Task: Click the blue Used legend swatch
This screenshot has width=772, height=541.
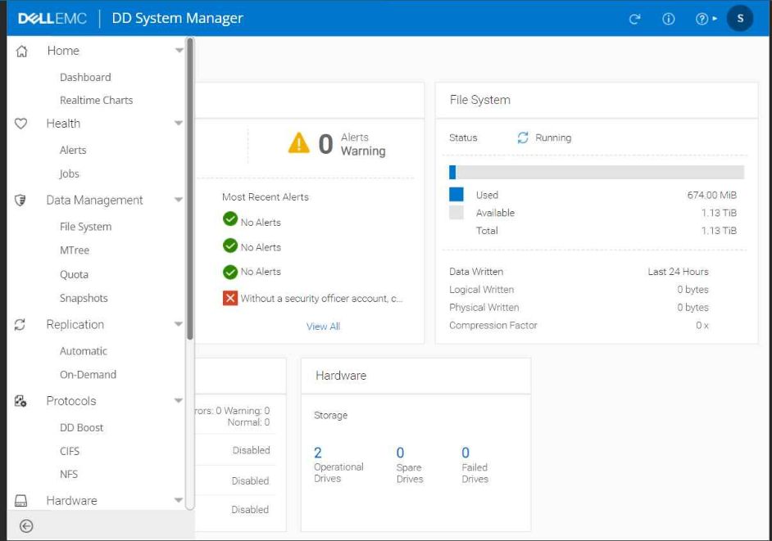Action: (x=456, y=194)
